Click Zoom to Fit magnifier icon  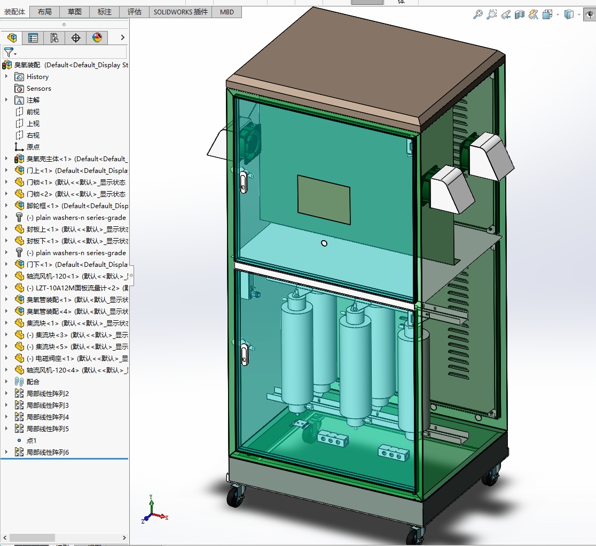click(x=477, y=14)
